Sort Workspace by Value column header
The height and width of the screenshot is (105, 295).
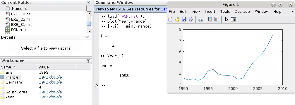coord(57,67)
